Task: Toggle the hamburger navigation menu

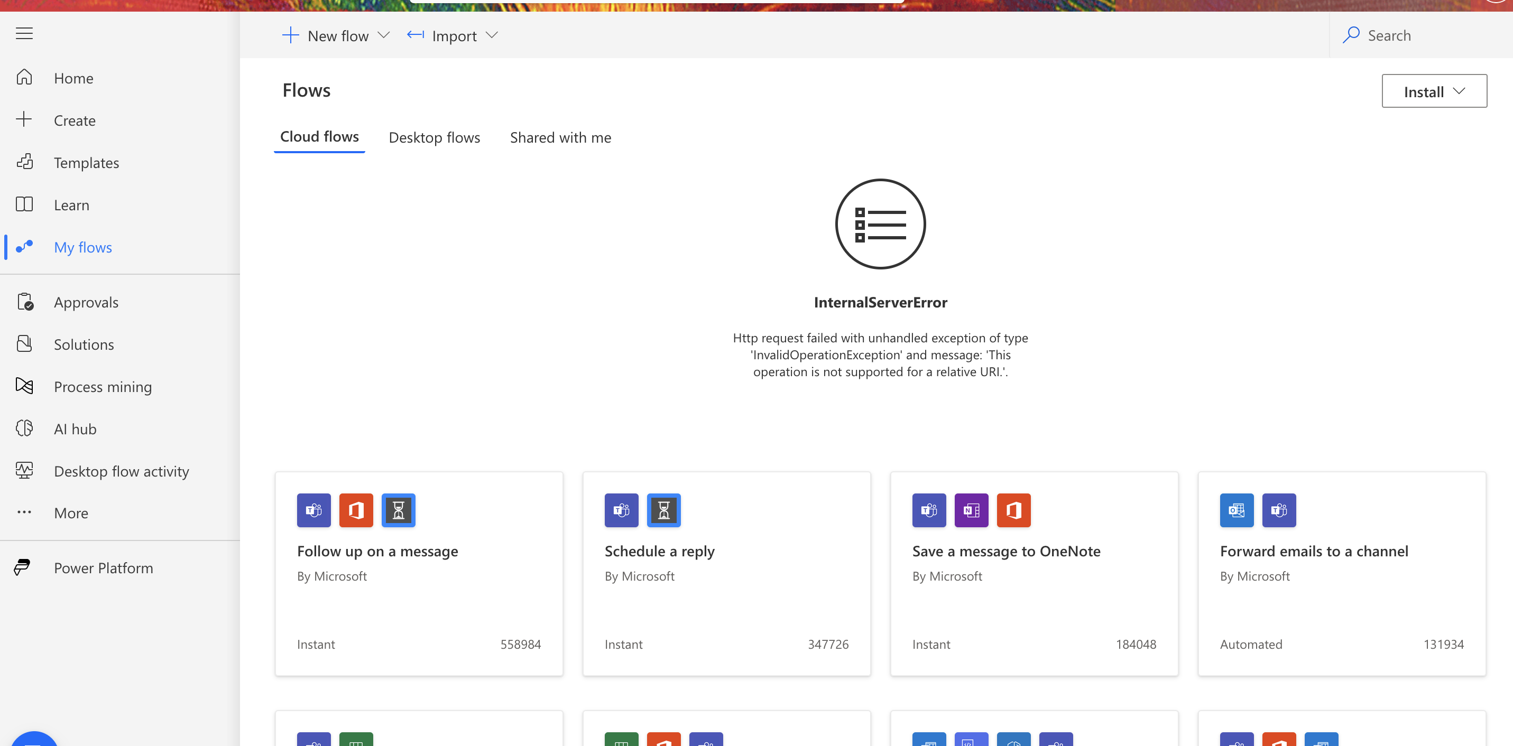Action: (24, 33)
